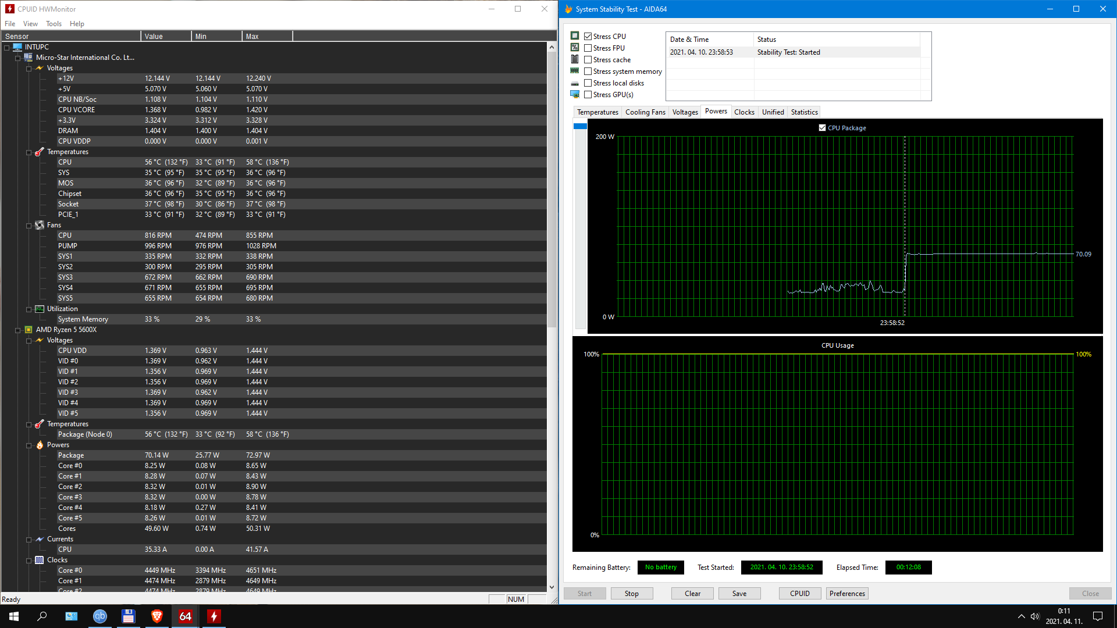The width and height of the screenshot is (1117, 628).
Task: Click the Stress system memory icon
Action: coord(575,71)
